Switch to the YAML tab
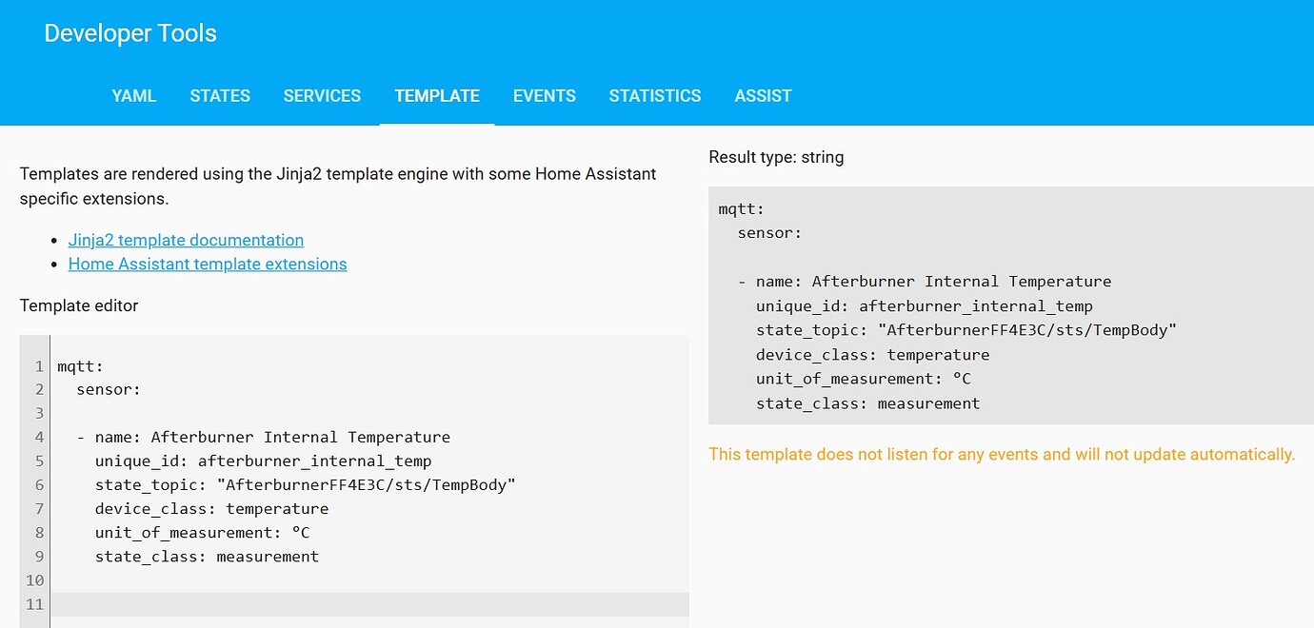The height and width of the screenshot is (628, 1314). (x=133, y=95)
